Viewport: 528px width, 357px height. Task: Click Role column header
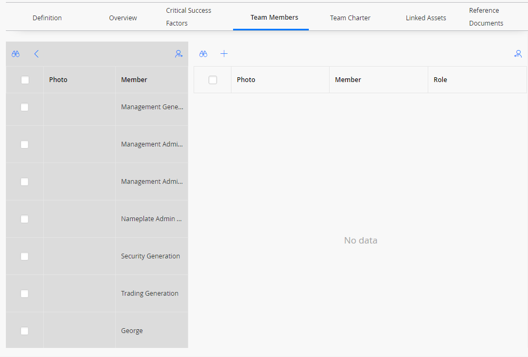pos(441,80)
